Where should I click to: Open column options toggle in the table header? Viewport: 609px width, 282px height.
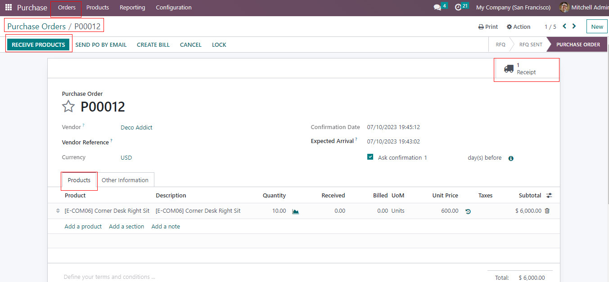[x=549, y=196]
